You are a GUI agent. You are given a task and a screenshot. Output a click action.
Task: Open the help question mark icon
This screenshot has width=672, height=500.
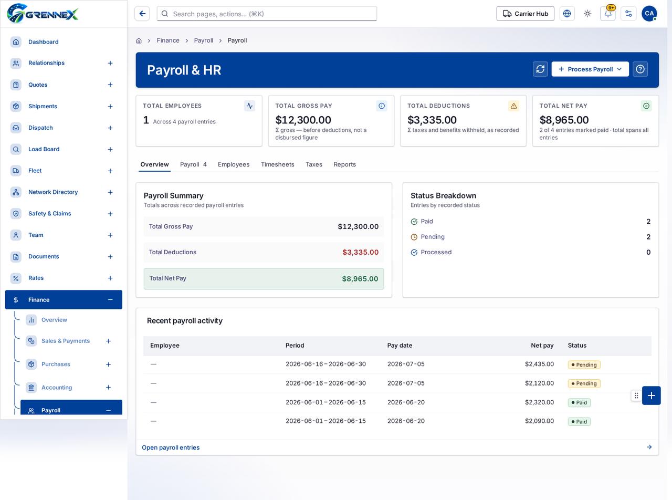click(640, 69)
